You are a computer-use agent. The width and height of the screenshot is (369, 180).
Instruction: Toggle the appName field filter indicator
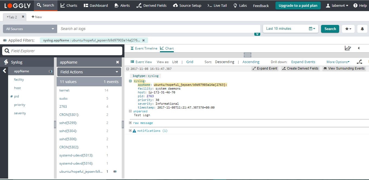tap(50, 71)
